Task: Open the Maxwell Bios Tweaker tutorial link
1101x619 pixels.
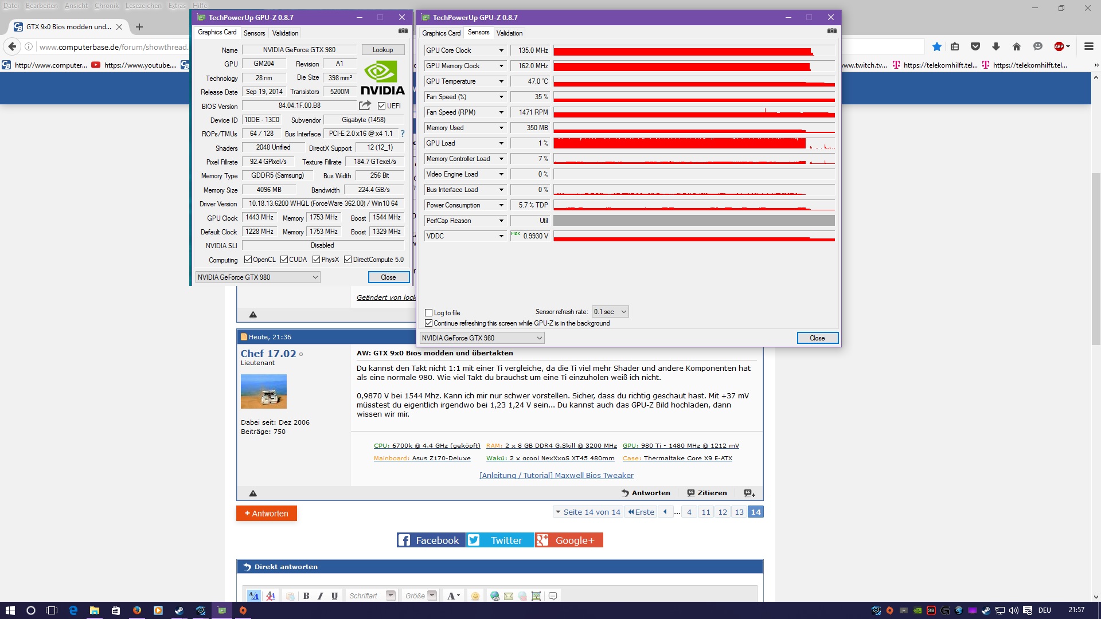Action: [556, 475]
